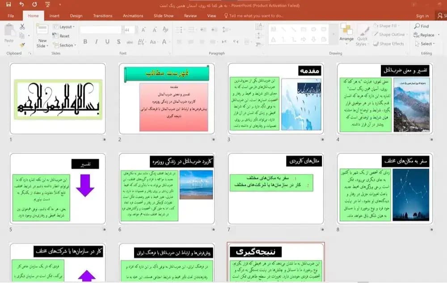Select slide 1 thumbnail with calligraphy
Image resolution: width=447 pixels, height=283 pixels.
(58, 99)
